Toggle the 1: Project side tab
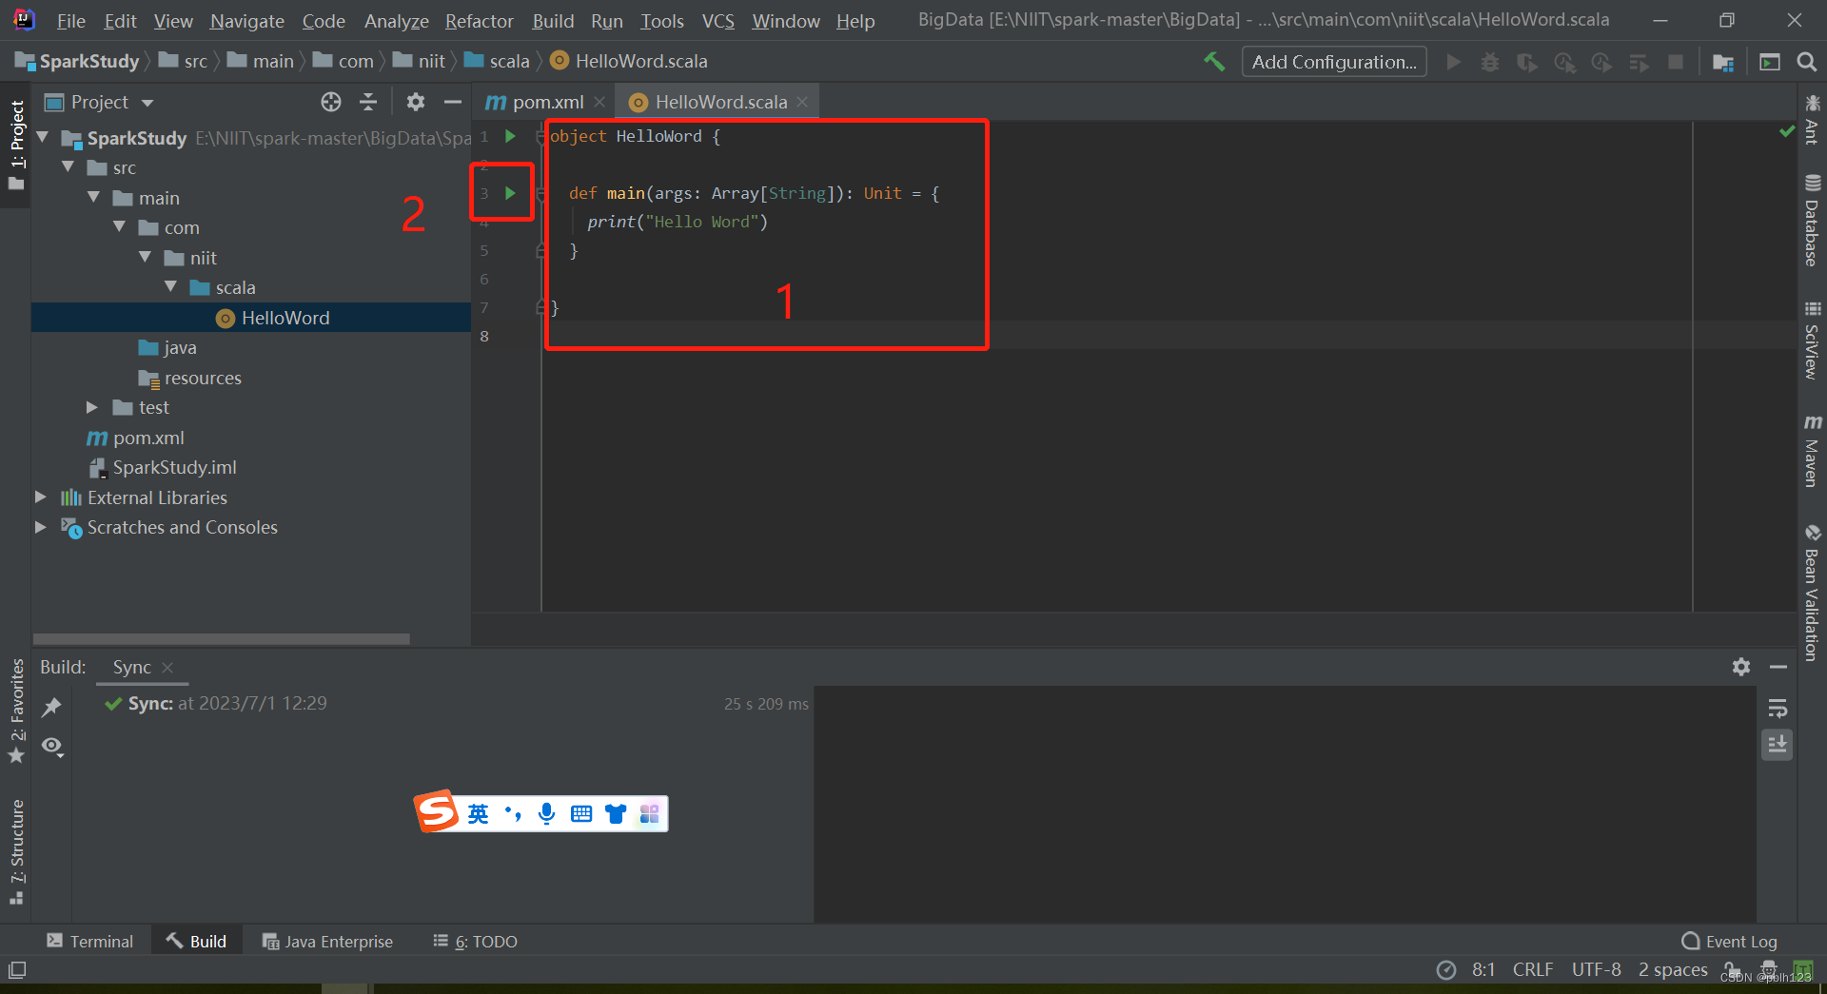 (16, 145)
